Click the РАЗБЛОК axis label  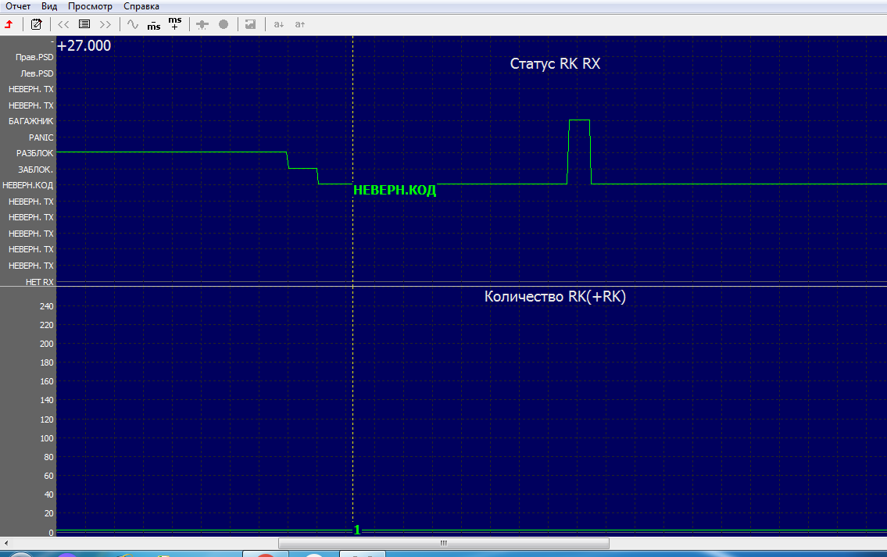tap(35, 153)
